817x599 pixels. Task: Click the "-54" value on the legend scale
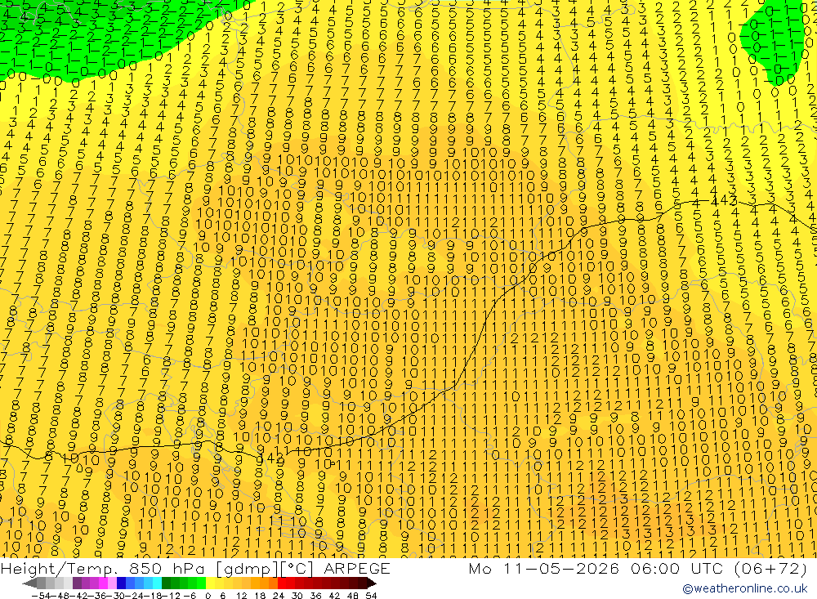(39, 596)
